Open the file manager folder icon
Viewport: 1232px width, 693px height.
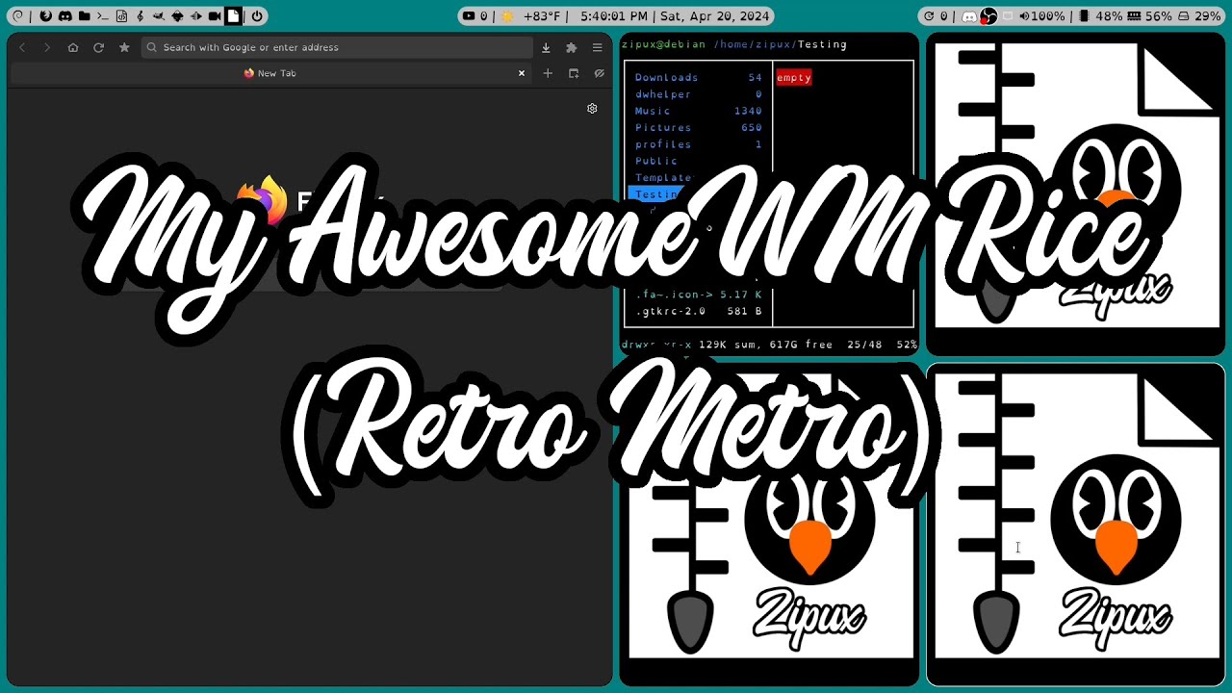[x=85, y=16]
